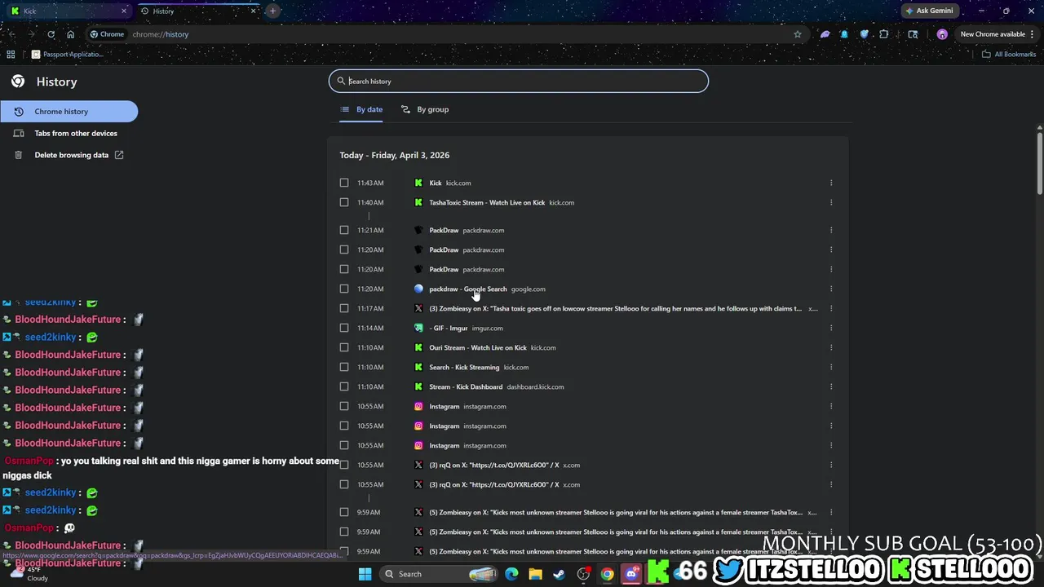
Task: Reload the page with the refresh icon
Action: click(x=51, y=34)
